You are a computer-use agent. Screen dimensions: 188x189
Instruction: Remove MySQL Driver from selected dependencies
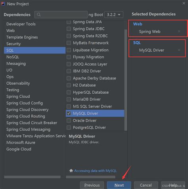click(x=179, y=50)
